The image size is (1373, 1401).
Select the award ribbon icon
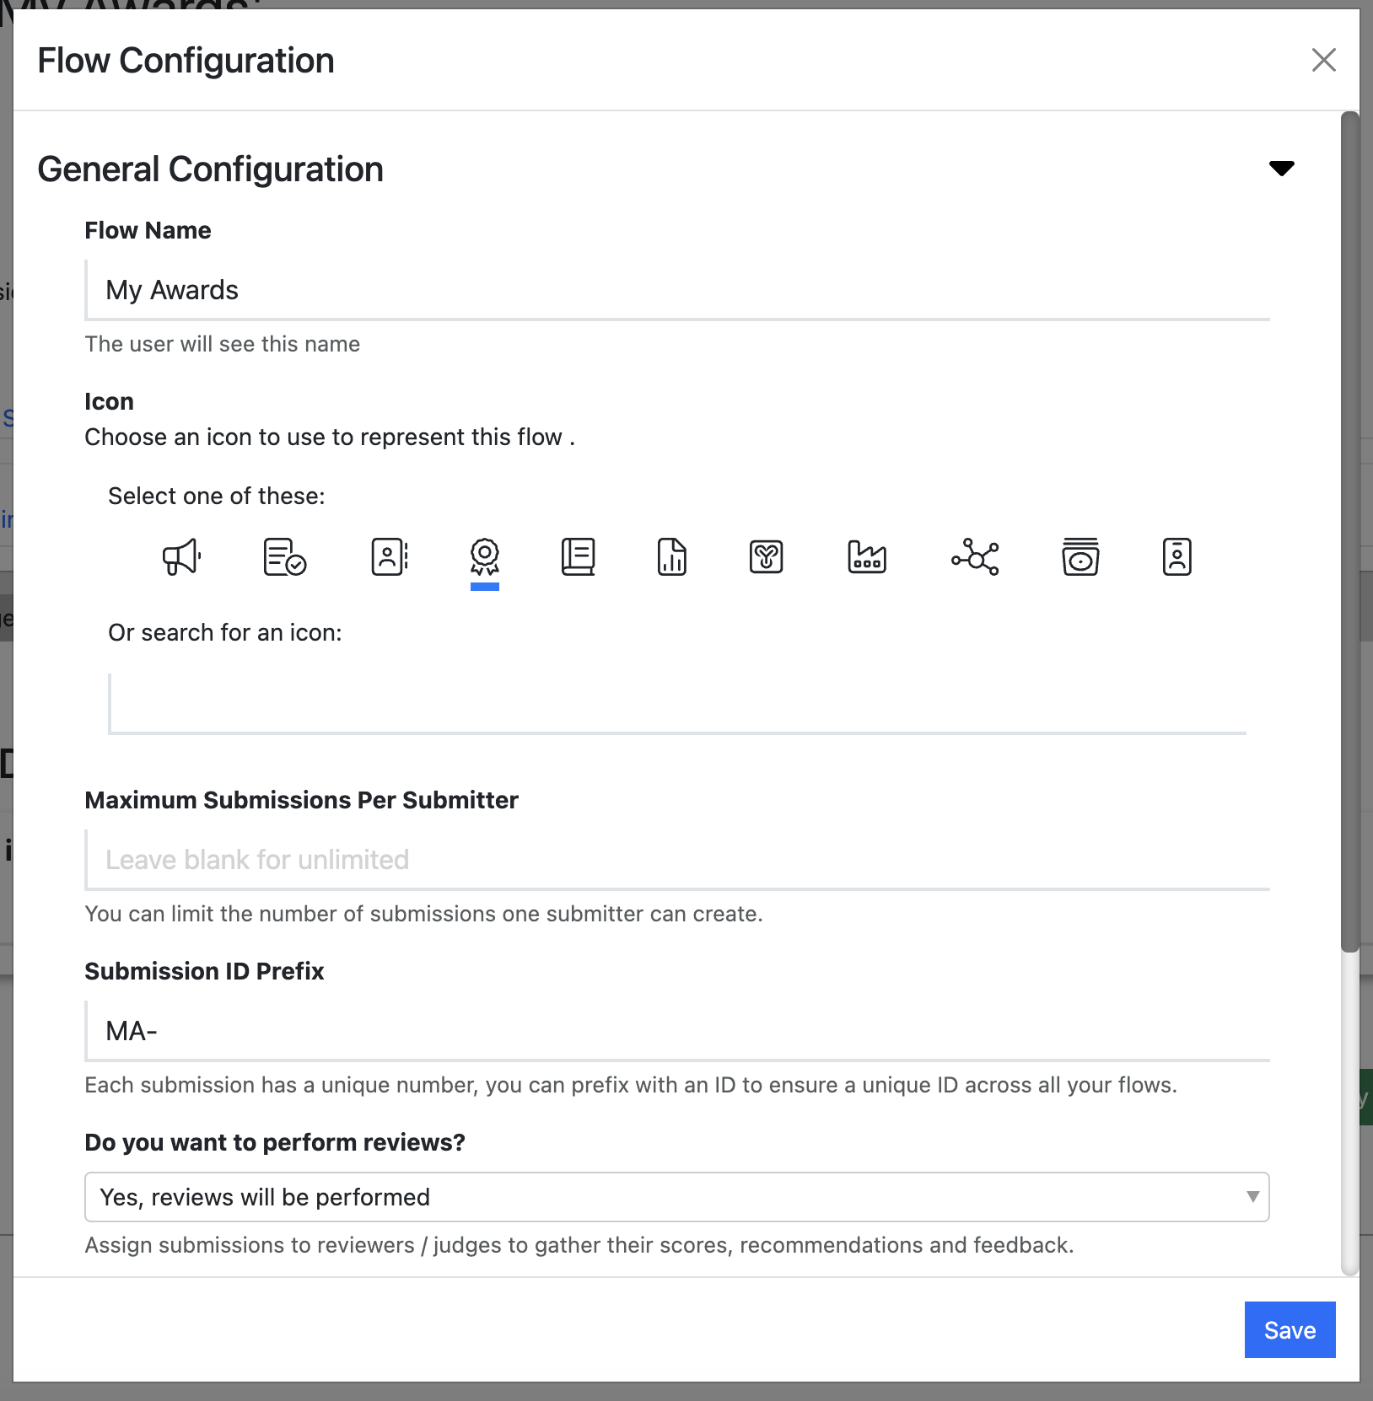click(x=485, y=557)
